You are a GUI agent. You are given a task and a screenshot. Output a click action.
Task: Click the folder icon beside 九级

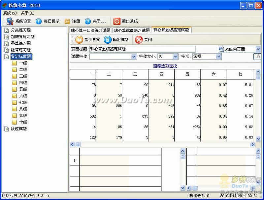(x=15, y=116)
